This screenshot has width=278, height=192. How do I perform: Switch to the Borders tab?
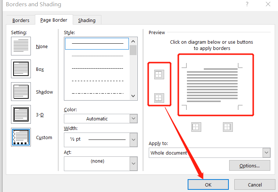coord(21,21)
